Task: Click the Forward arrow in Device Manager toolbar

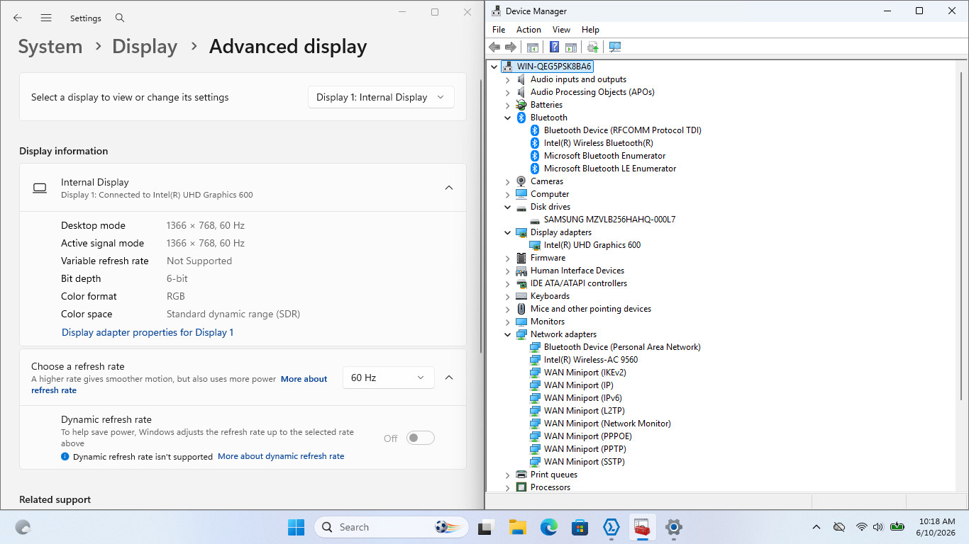Action: click(511, 47)
